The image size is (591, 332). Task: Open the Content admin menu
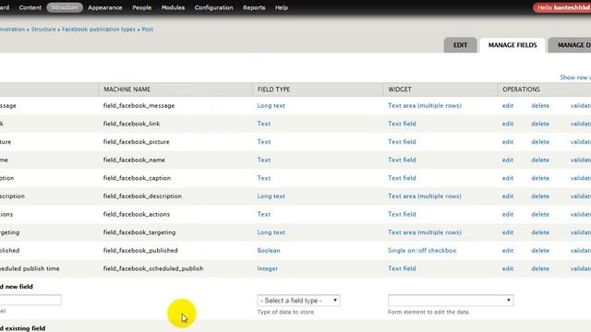click(x=30, y=7)
